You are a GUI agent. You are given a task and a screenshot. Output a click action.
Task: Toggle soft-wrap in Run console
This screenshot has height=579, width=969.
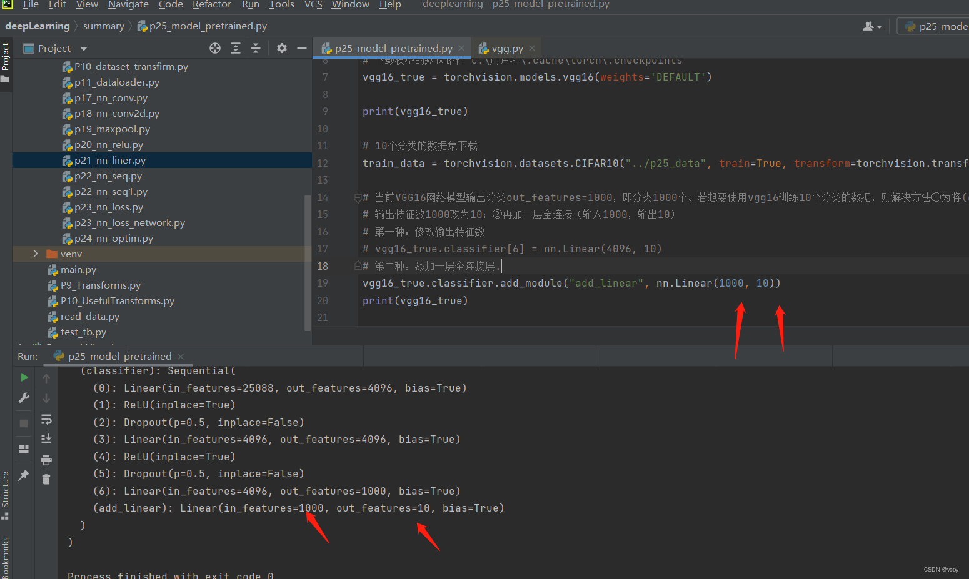46,419
